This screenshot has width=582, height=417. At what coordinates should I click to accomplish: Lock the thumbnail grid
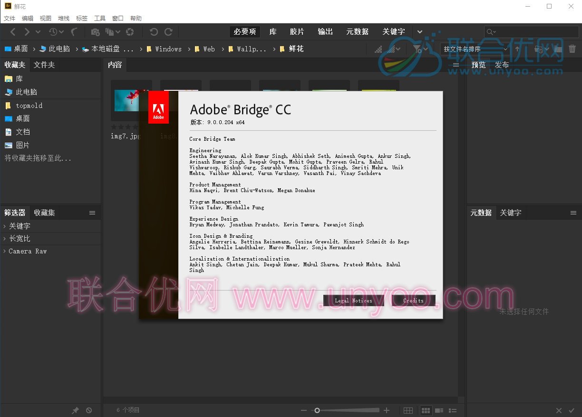tap(408, 410)
